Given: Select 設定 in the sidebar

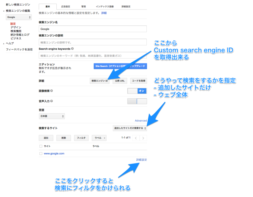Looking at the screenshot, I should 13,24.
